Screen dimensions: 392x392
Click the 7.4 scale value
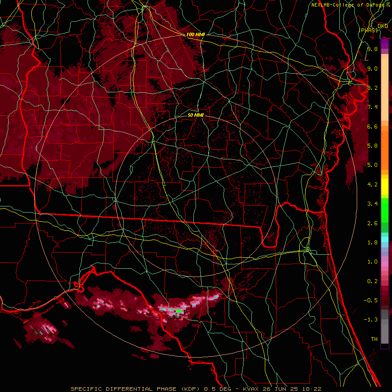coord(372,107)
